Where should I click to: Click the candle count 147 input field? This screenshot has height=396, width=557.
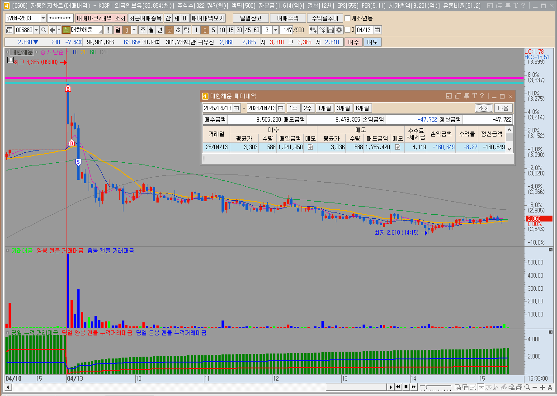click(286, 30)
